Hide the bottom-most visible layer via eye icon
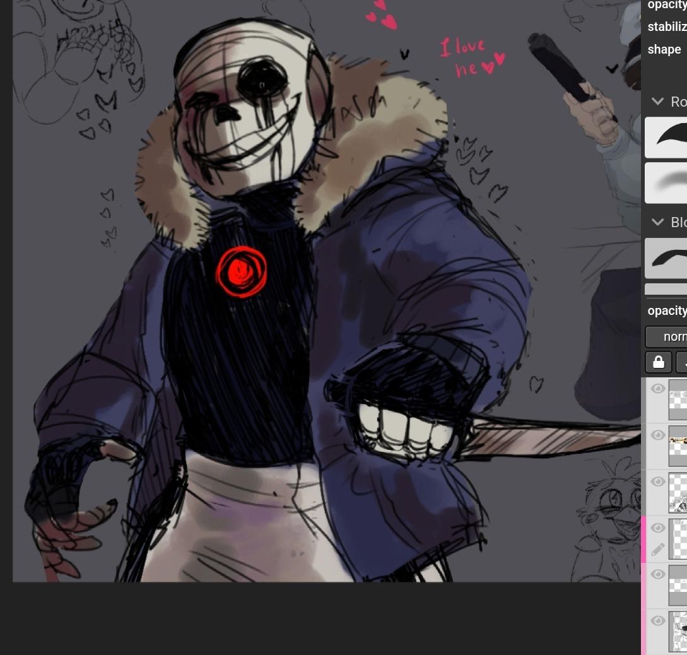The width and height of the screenshot is (687, 655). click(658, 622)
